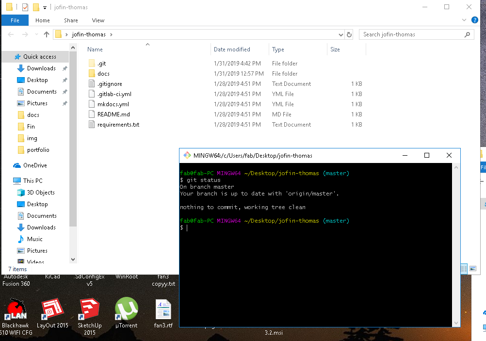The height and width of the screenshot is (341, 486).
Task: Switch to Details view icon
Action: [x=464, y=269]
